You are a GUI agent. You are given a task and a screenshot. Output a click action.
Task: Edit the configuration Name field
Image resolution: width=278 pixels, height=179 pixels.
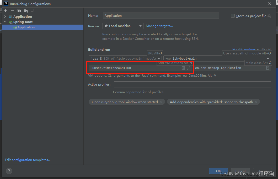[x=161, y=16]
